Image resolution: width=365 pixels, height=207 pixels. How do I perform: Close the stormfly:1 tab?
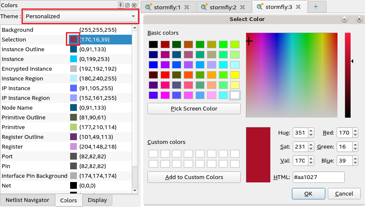point(187,7)
